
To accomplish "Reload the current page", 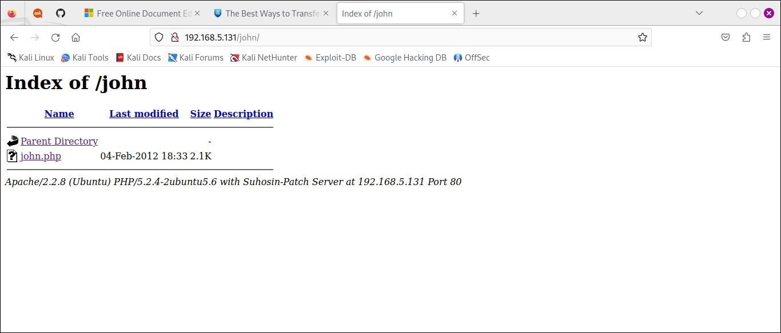I will click(x=55, y=38).
